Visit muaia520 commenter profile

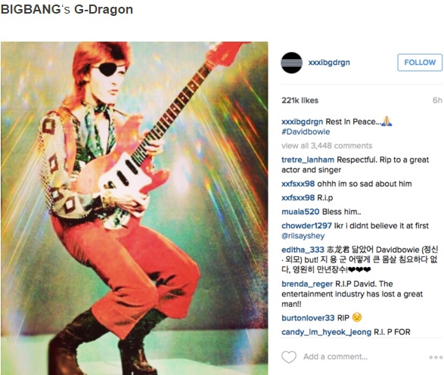(x=300, y=212)
